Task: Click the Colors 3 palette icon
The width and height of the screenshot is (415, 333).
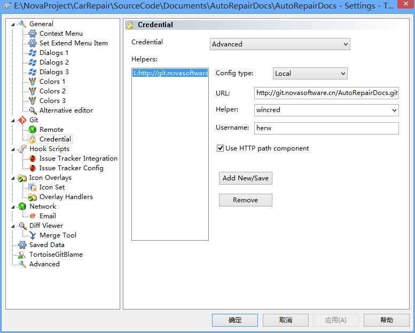Action: pyautogui.click(x=32, y=101)
